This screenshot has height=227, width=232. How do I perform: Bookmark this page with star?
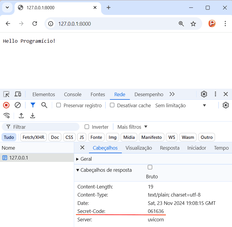(193, 24)
